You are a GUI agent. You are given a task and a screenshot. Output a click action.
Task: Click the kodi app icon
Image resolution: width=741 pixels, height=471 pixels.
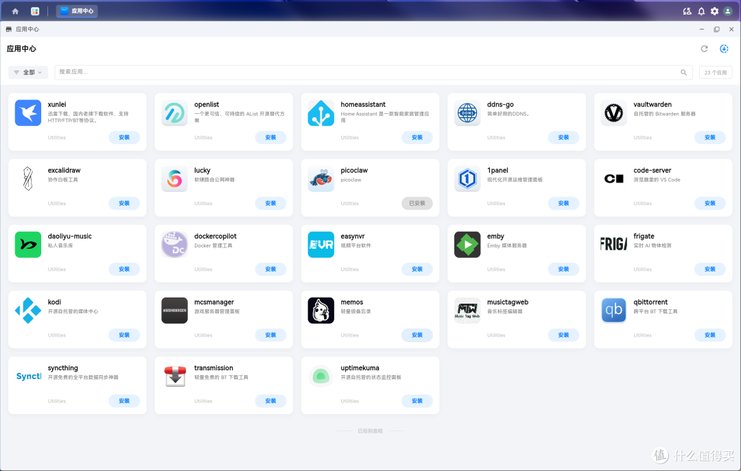28,311
